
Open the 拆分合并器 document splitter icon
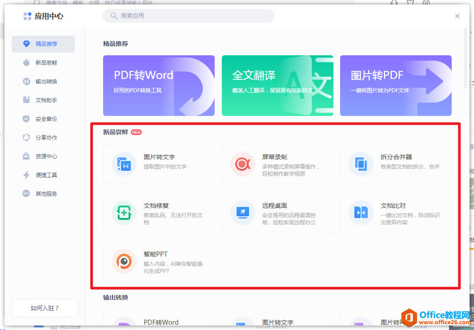point(360,164)
